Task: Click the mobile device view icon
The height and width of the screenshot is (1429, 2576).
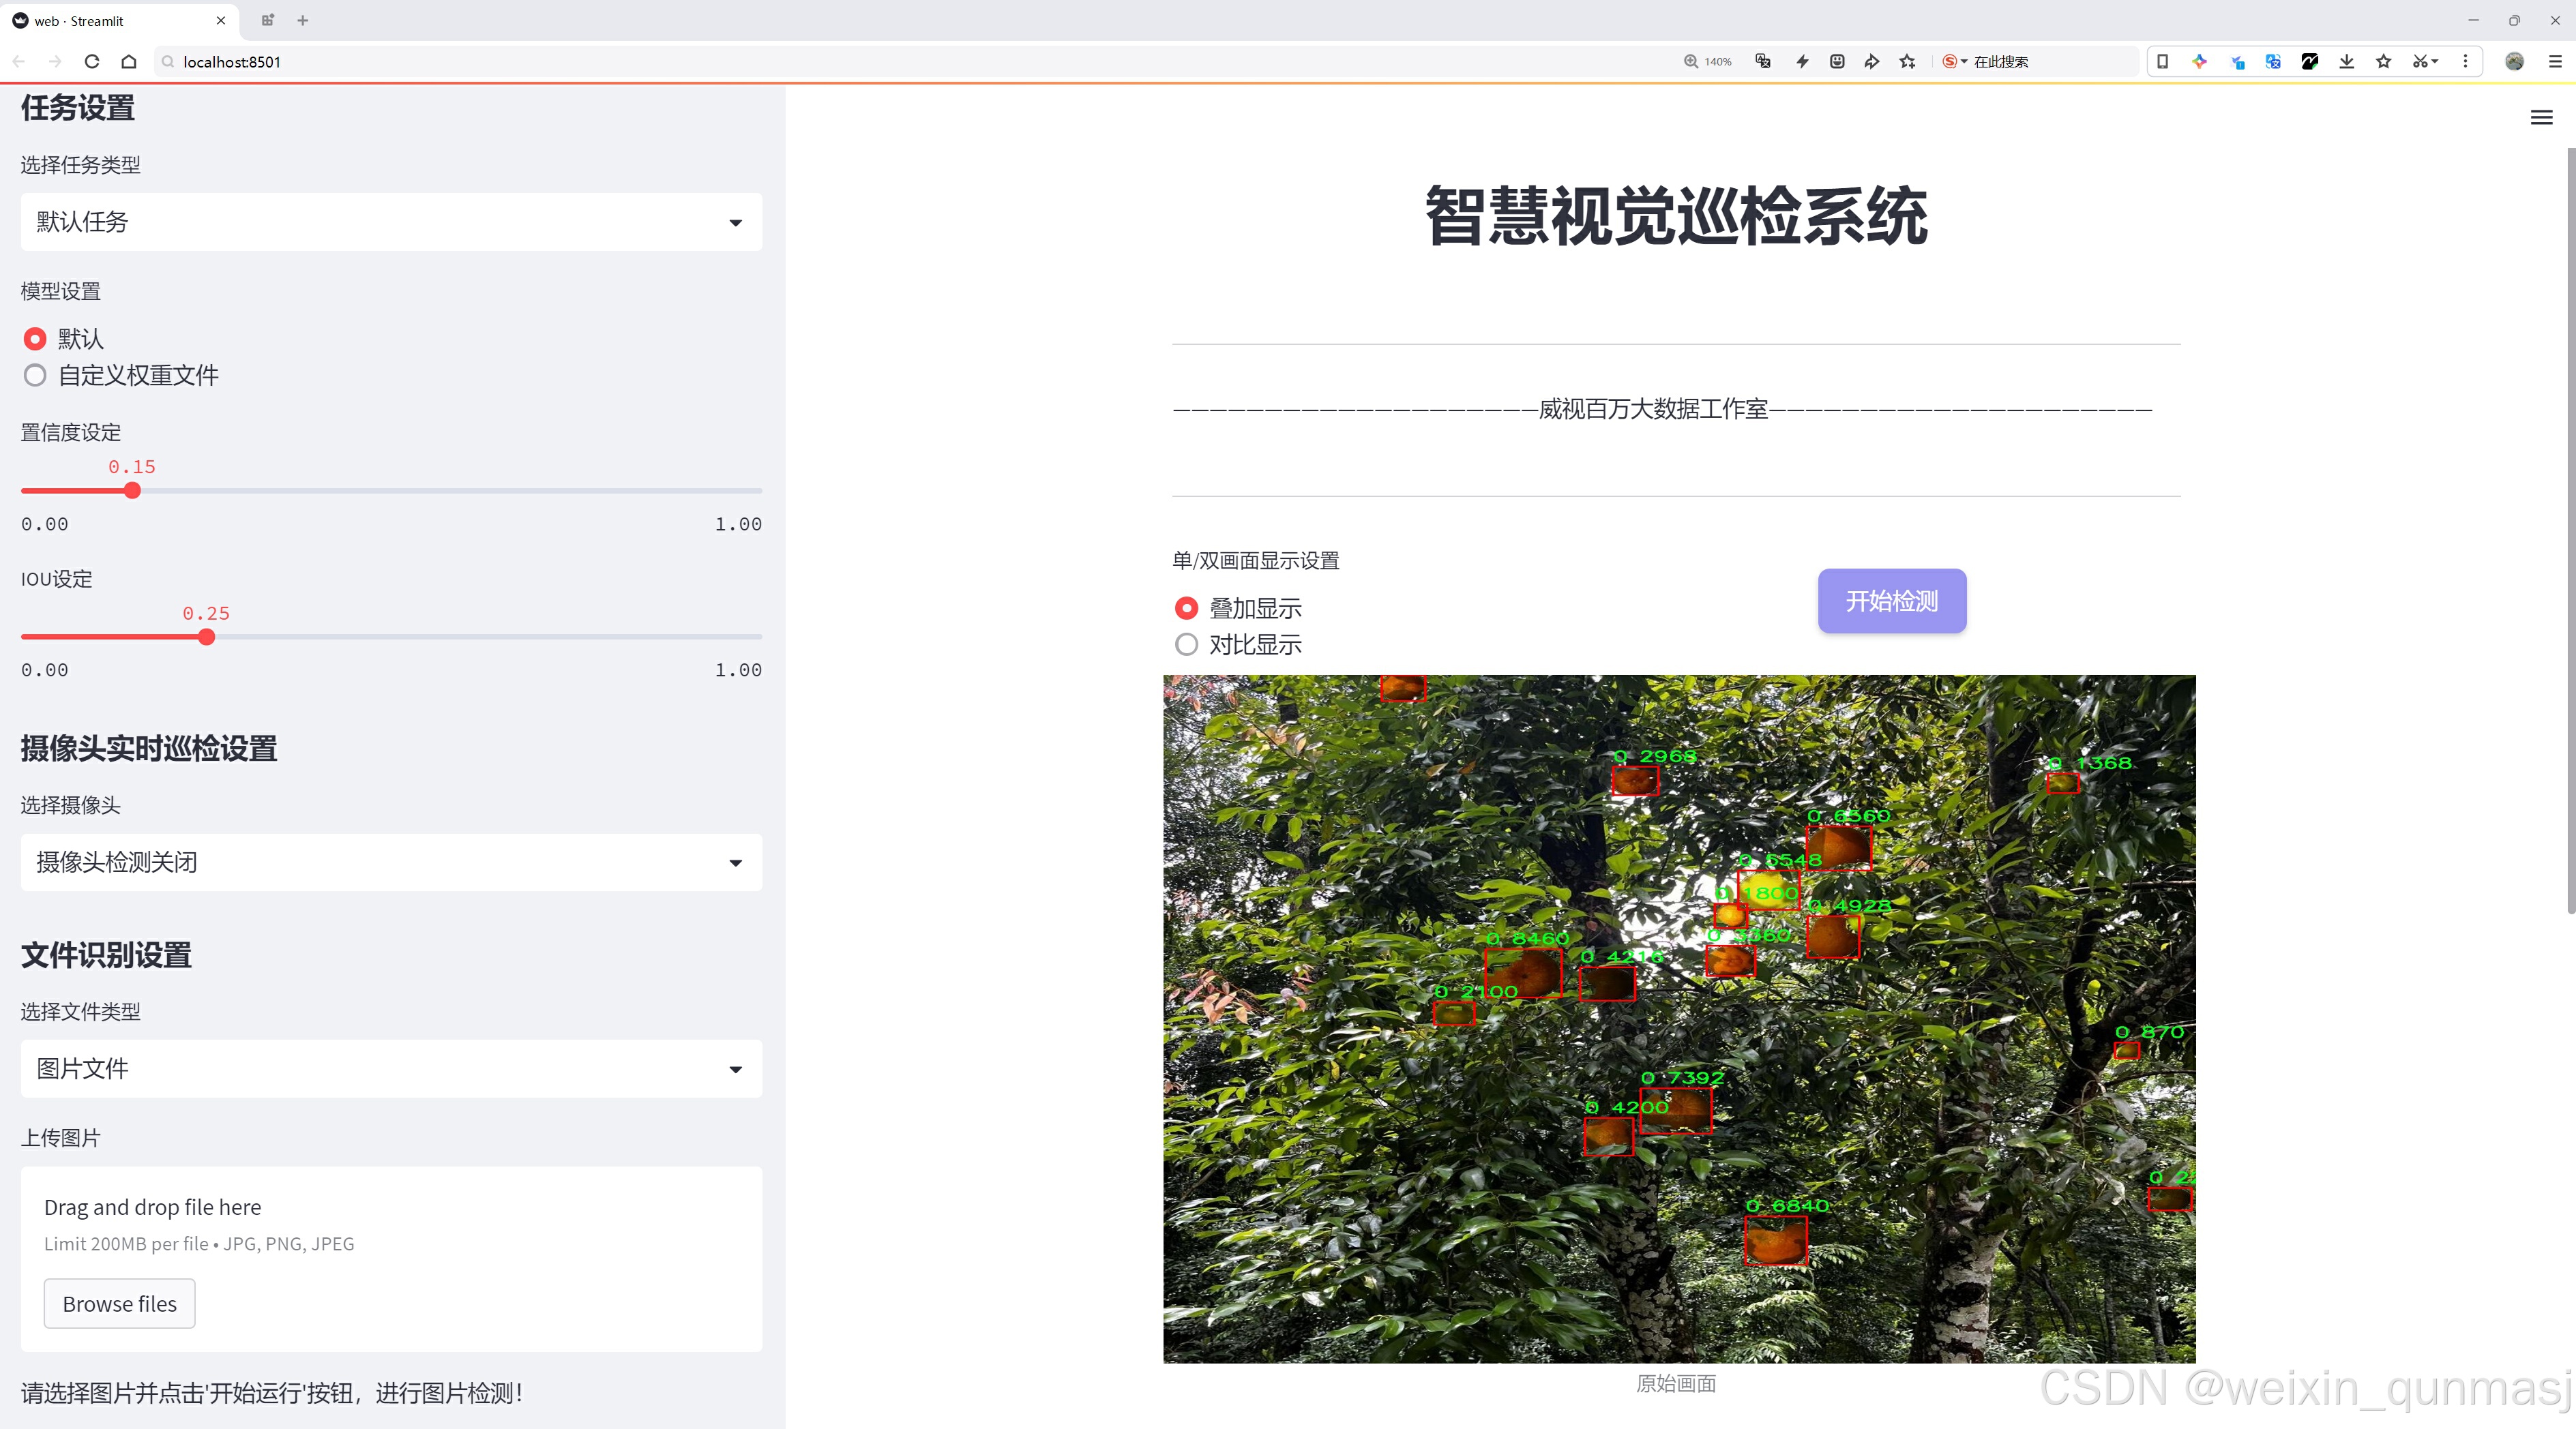Action: (x=2162, y=62)
